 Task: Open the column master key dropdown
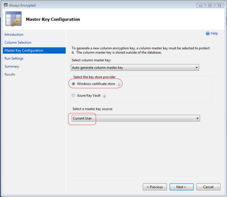[x=135, y=68]
